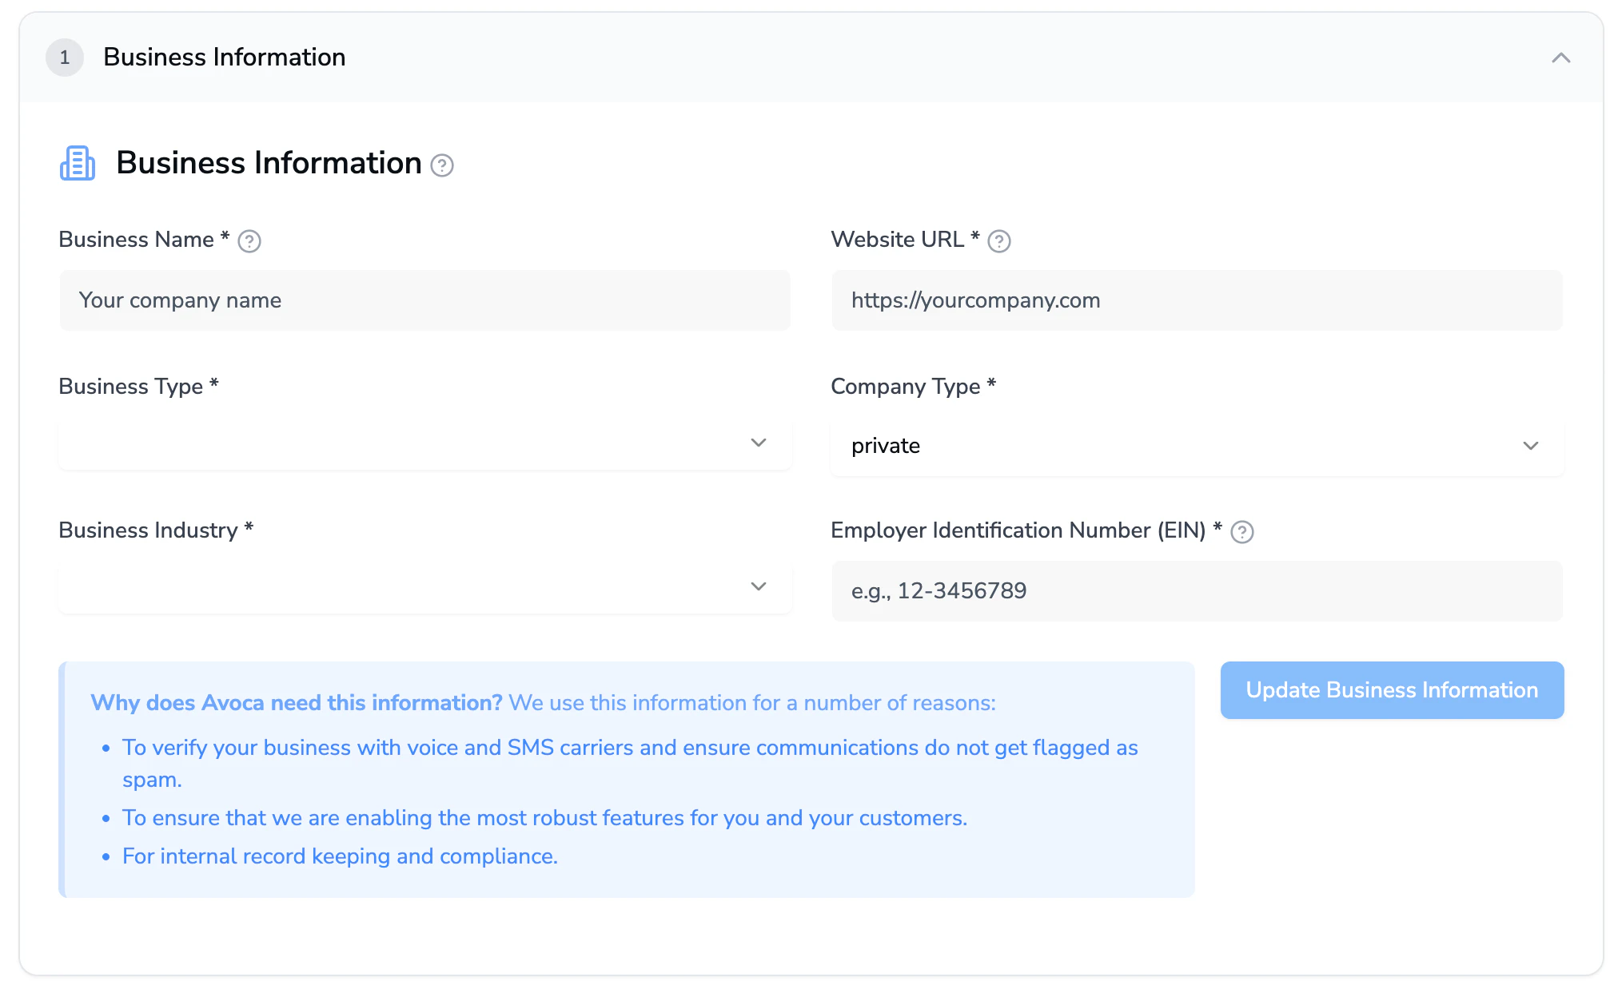Click the Business Information accordion header title

pos(225,58)
